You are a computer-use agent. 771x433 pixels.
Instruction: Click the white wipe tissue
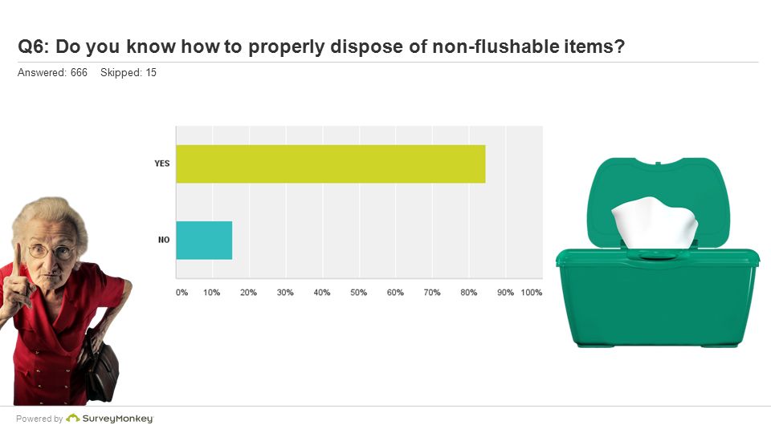pyautogui.click(x=655, y=222)
